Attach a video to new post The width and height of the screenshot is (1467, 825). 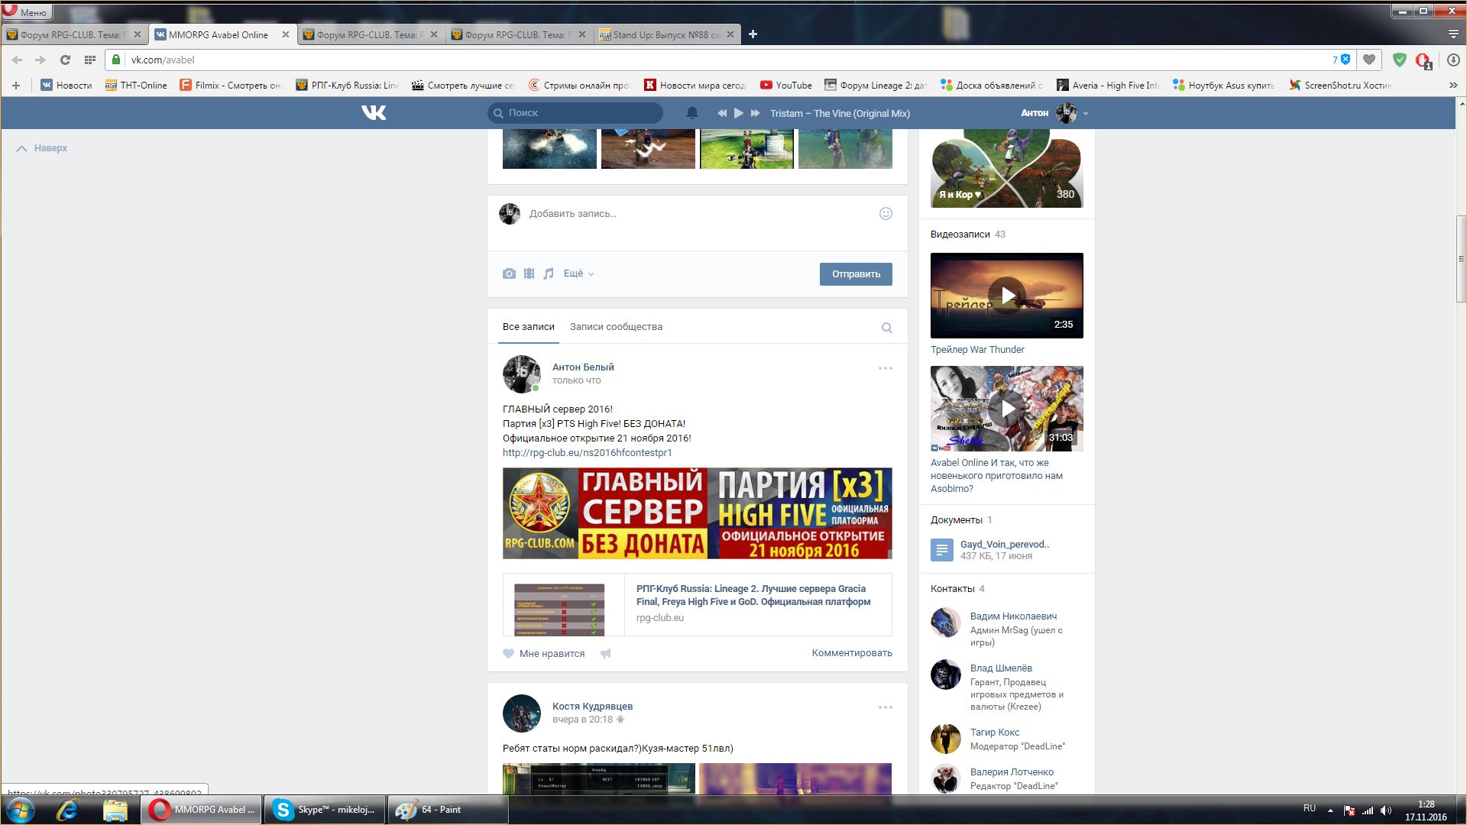pyautogui.click(x=529, y=273)
